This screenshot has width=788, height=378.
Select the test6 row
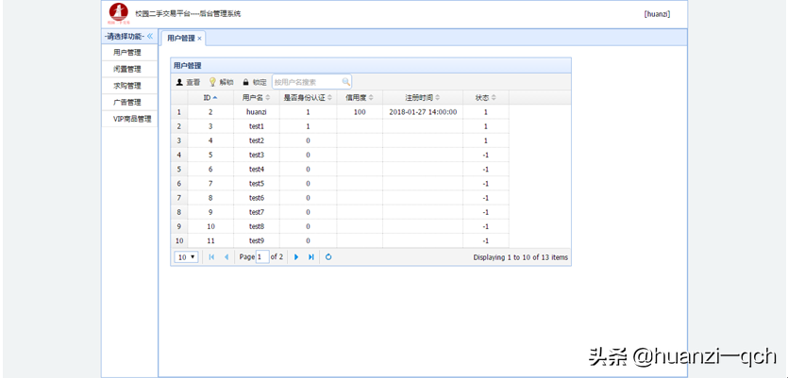click(340, 198)
